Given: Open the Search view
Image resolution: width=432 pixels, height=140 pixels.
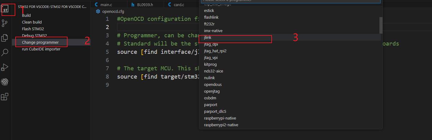Looking at the screenshot, I should (5, 52).
